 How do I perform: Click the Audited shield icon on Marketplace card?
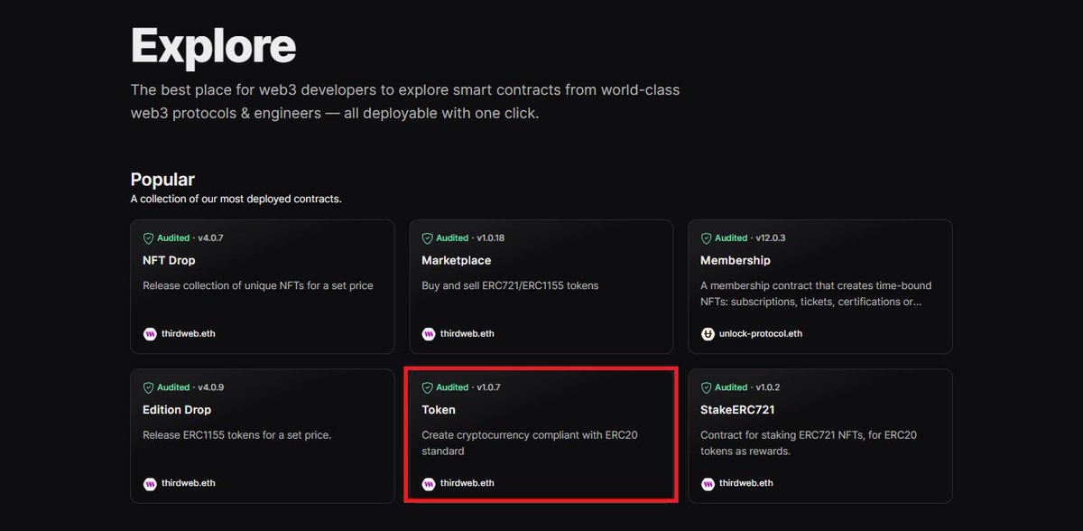428,238
